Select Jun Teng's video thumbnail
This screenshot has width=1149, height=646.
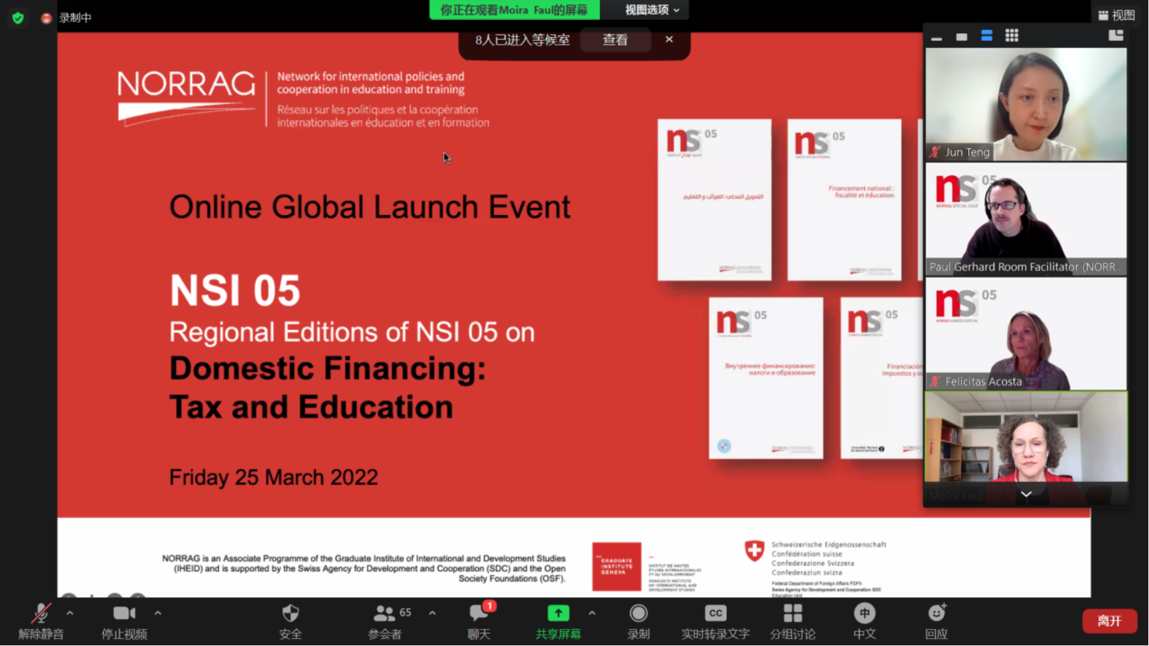pos(1026,104)
